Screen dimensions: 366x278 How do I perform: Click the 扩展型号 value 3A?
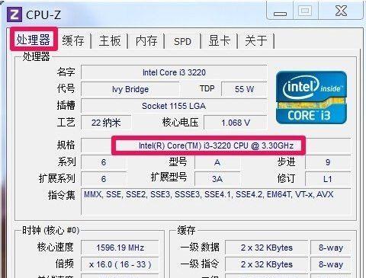coord(217,179)
